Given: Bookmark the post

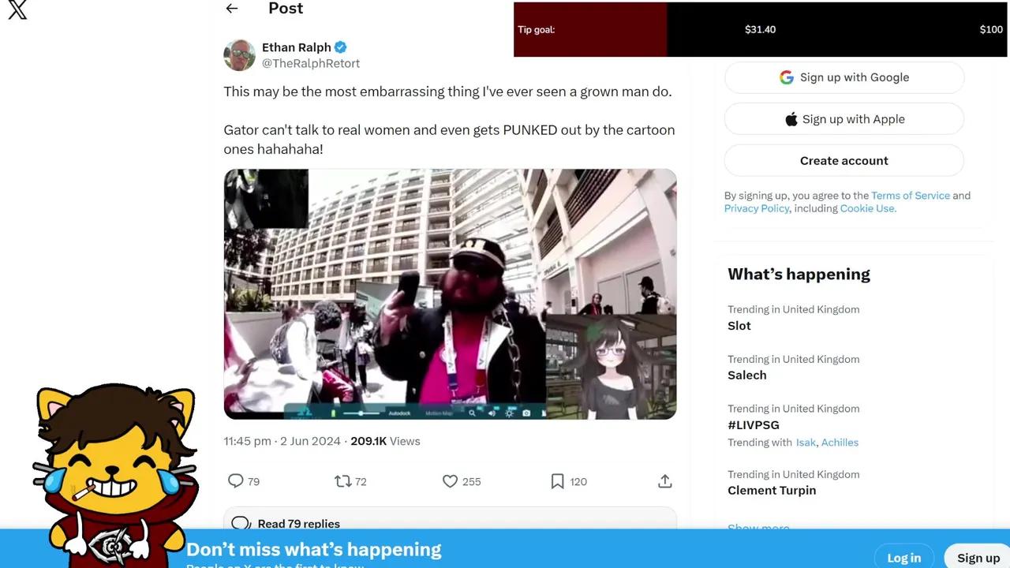Looking at the screenshot, I should coord(557,481).
